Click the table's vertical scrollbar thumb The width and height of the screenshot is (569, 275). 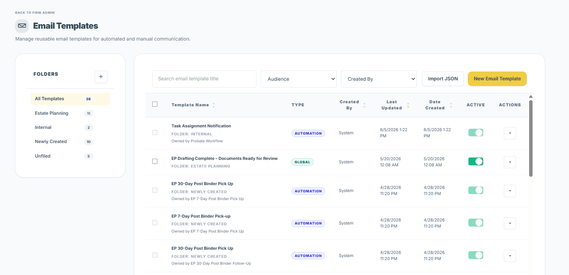click(531, 138)
